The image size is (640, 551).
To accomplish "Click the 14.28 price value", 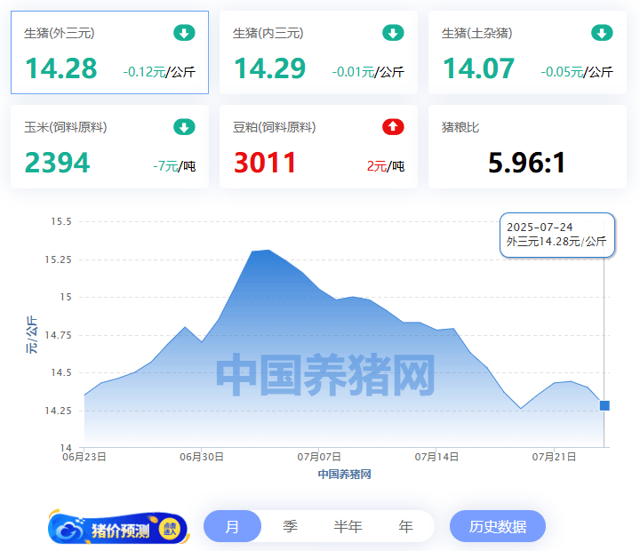I will pyautogui.click(x=61, y=68).
